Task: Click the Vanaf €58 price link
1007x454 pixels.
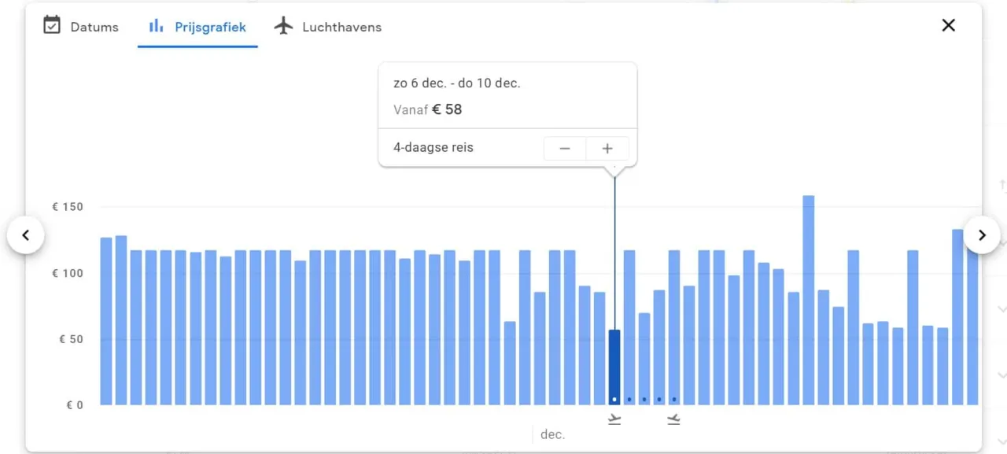Action: point(427,109)
